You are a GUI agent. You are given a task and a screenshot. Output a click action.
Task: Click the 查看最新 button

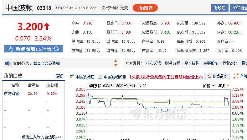coord(217,77)
